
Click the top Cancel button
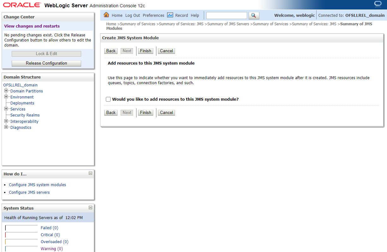166,51
